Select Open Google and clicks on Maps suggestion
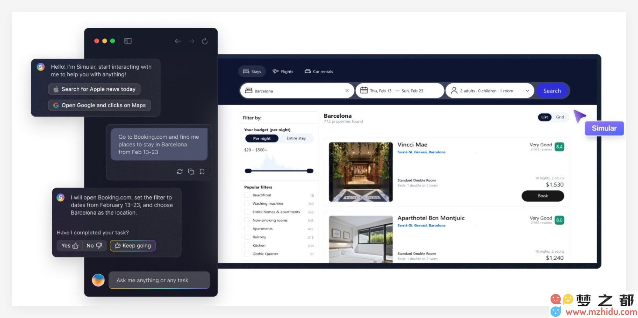This screenshot has width=638, height=318. (99, 105)
